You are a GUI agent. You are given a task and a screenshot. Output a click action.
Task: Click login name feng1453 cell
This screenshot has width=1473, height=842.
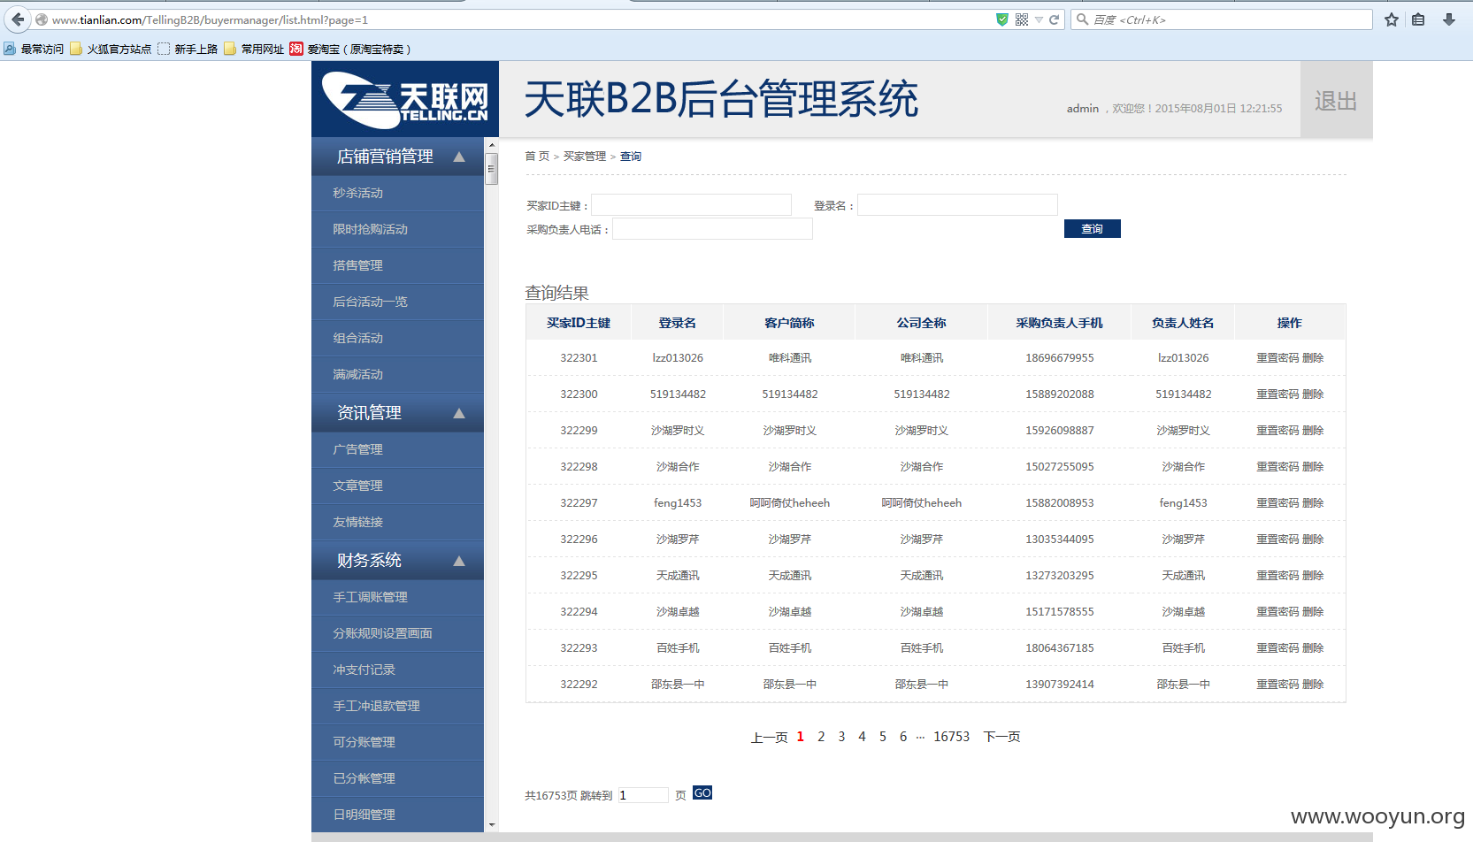(x=678, y=503)
